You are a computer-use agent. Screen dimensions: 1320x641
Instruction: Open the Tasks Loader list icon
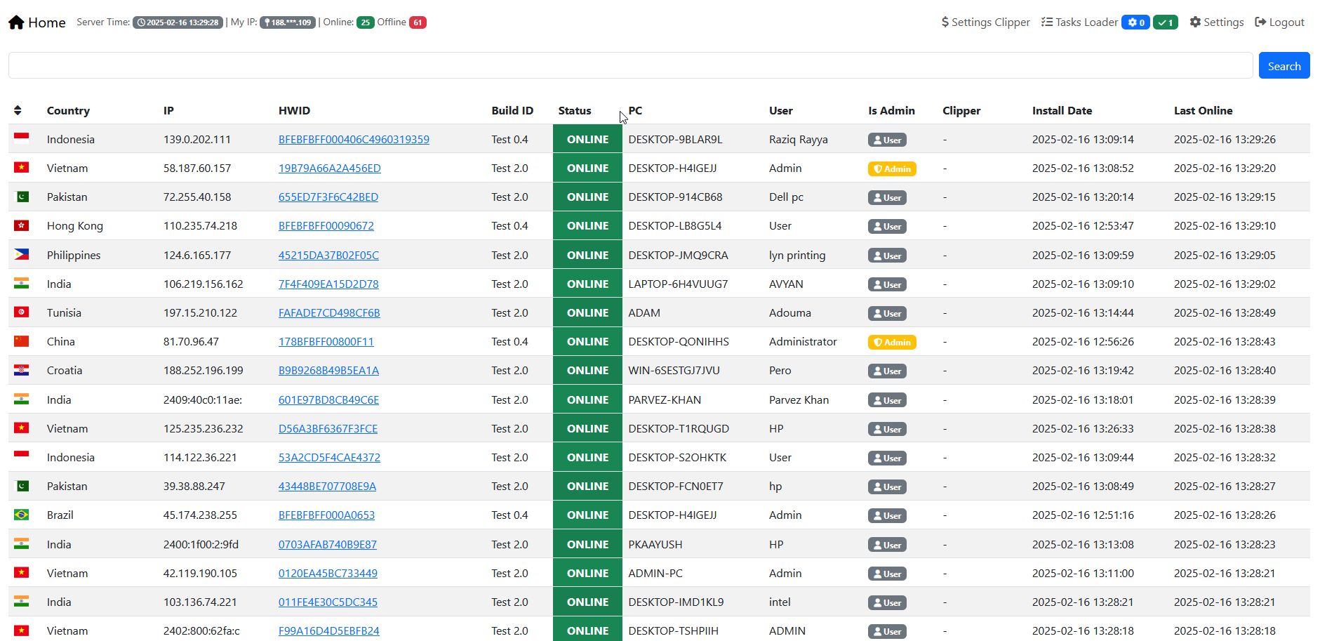click(x=1047, y=22)
